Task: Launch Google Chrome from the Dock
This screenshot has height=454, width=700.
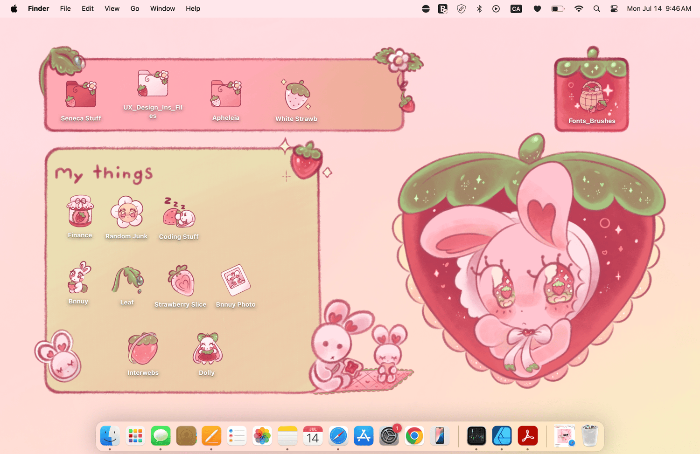Action: 414,436
